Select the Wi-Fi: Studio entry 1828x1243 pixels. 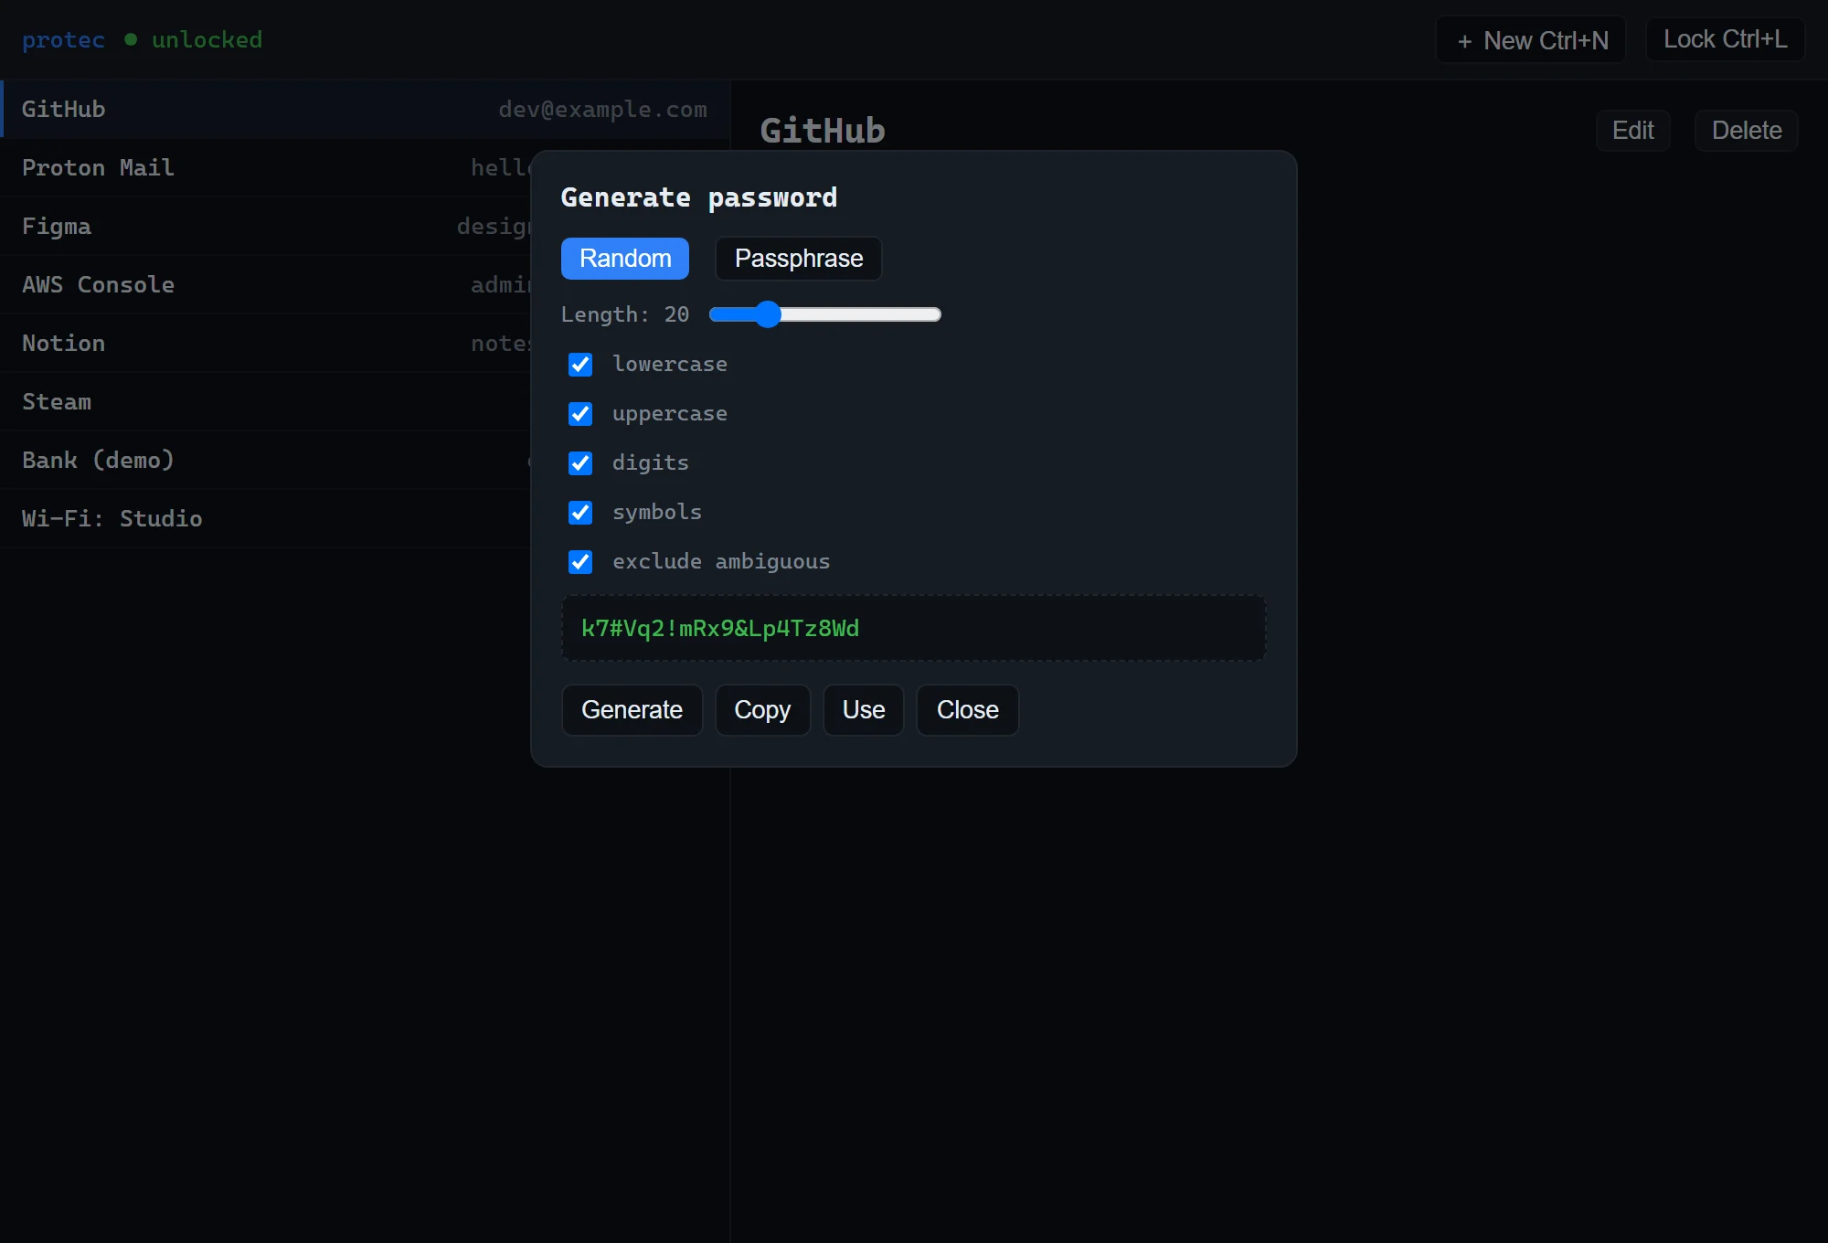pyautogui.click(x=265, y=519)
